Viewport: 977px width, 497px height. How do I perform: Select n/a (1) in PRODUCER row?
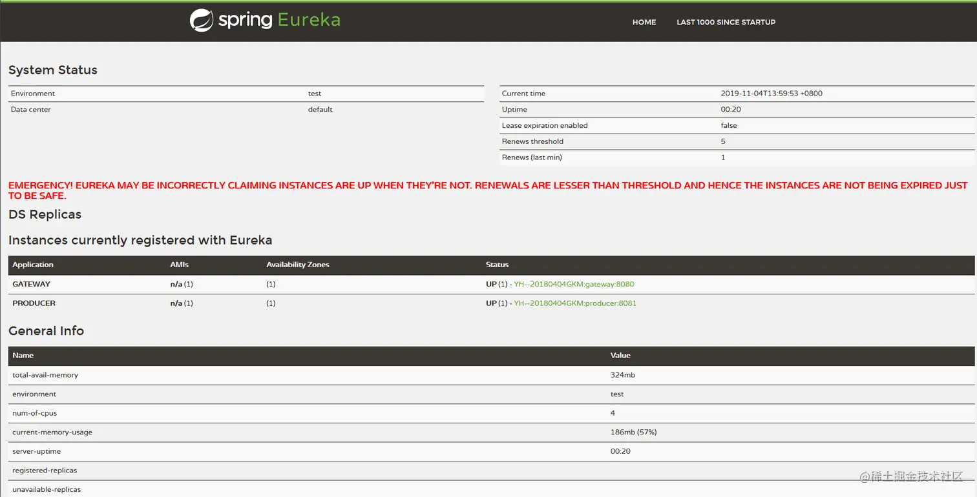(182, 303)
